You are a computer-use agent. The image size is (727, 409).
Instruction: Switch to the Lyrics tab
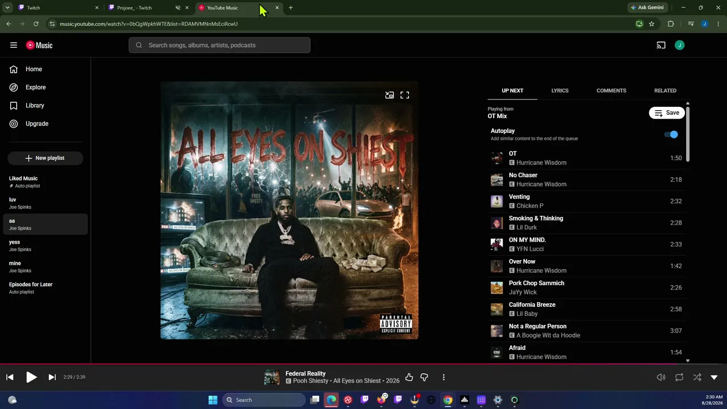pos(560,91)
